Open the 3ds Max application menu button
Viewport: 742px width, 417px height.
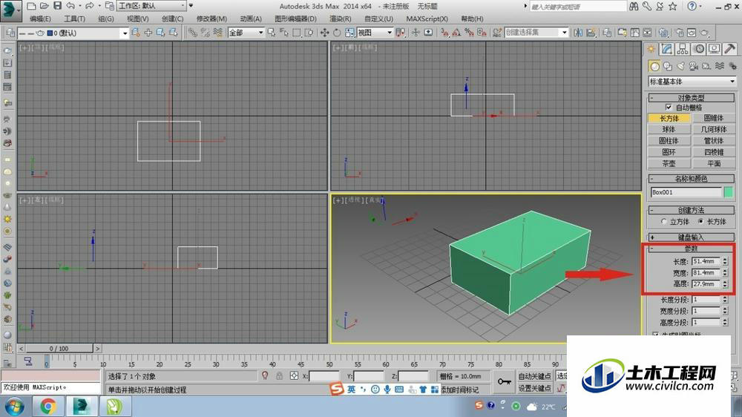coord(11,10)
